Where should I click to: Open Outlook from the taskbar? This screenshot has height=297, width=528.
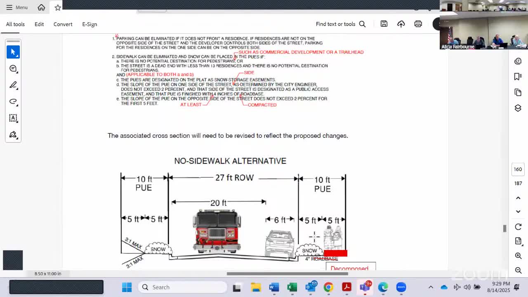tap(311, 286)
